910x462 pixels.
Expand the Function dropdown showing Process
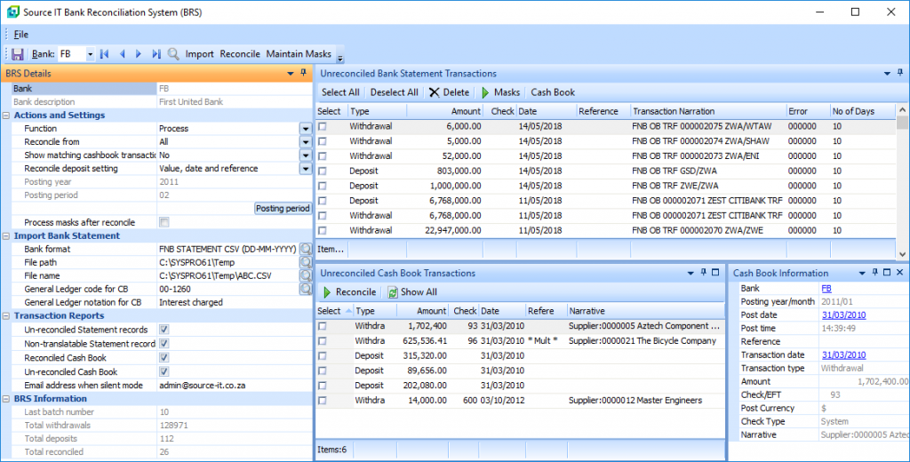coord(305,129)
